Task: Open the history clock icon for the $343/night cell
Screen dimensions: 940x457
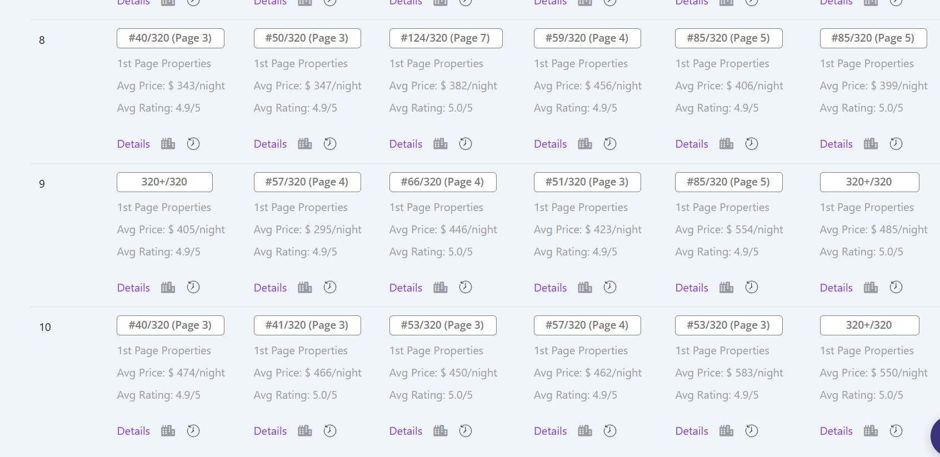Action: tap(193, 144)
